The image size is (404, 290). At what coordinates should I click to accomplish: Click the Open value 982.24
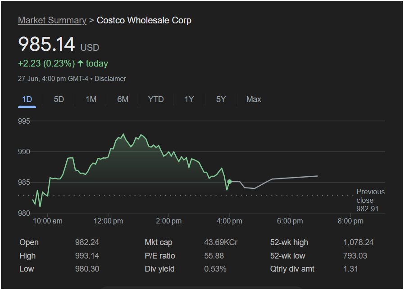click(87, 242)
